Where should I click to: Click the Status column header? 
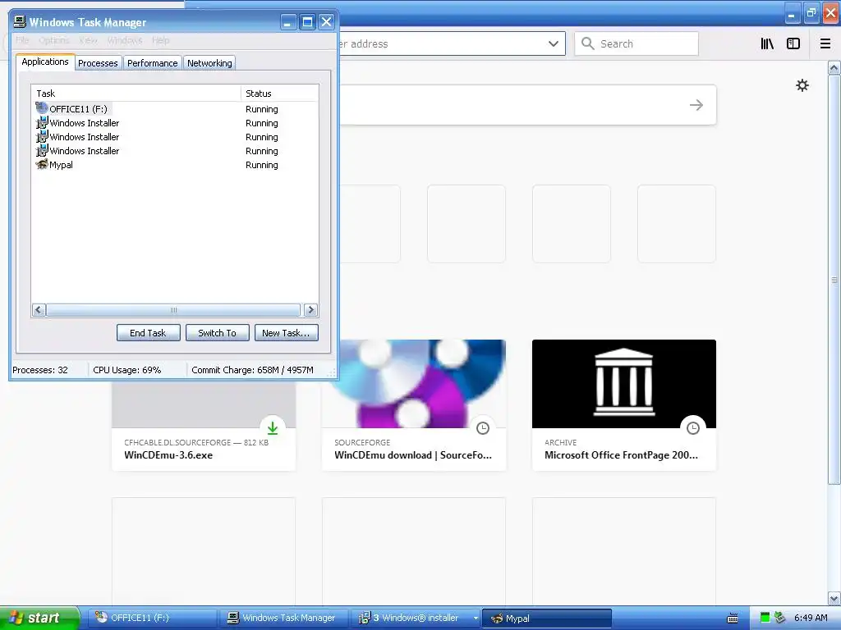279,94
